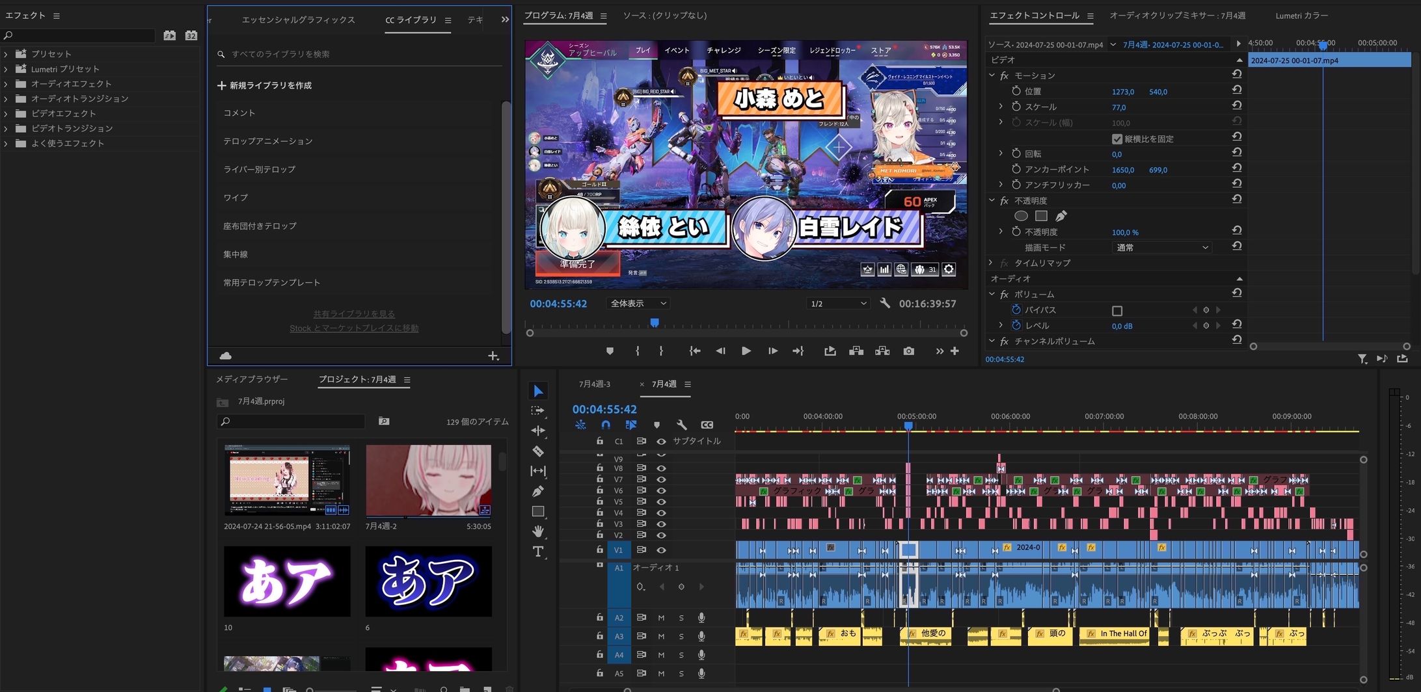Step forward one frame in Program monitor

tap(772, 351)
